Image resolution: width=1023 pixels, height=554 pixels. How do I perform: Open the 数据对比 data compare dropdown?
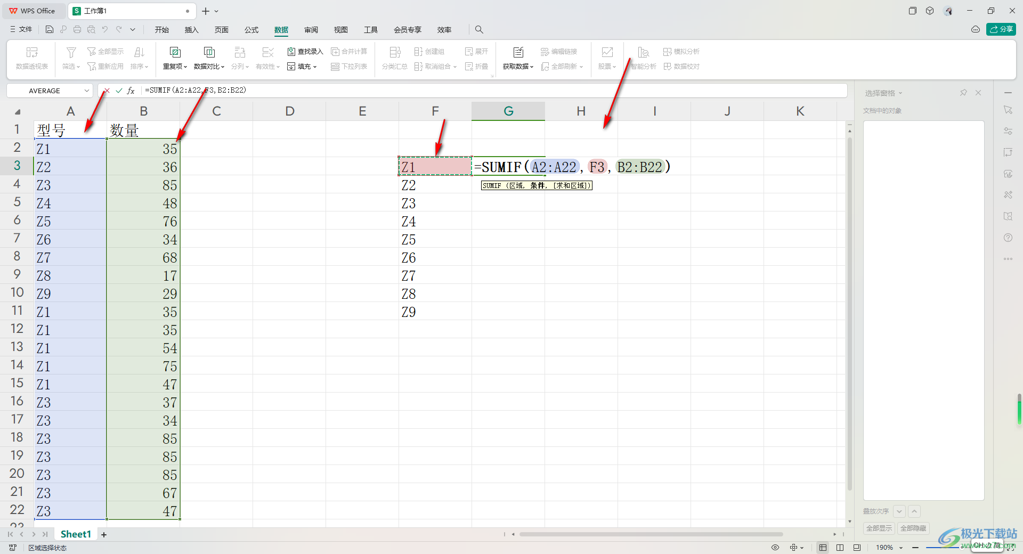click(x=209, y=67)
